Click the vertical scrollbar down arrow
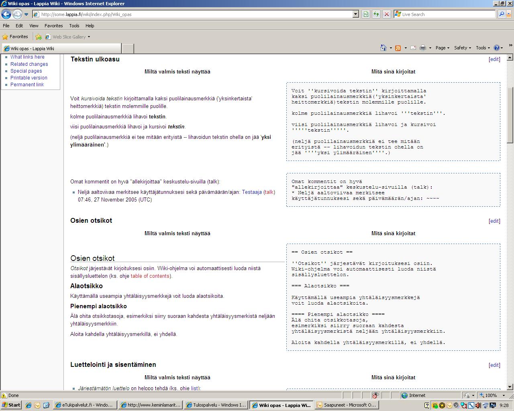The height and width of the screenshot is (411, 514). point(510,387)
